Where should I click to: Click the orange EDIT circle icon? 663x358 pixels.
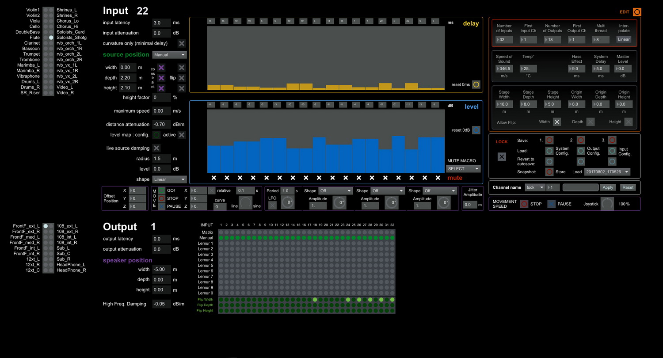(636, 12)
